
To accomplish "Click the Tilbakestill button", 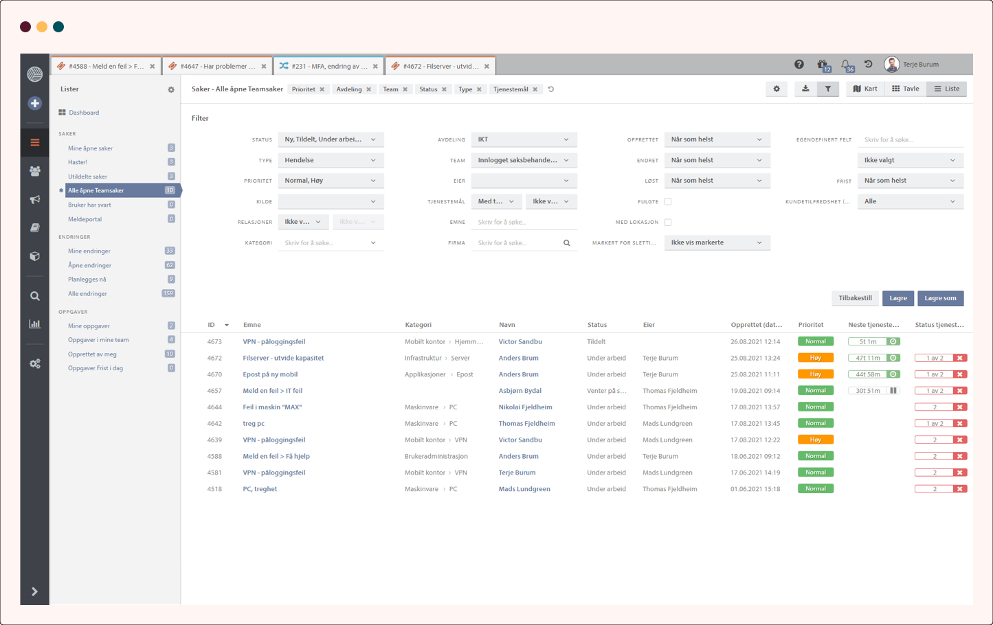I will [x=855, y=298].
